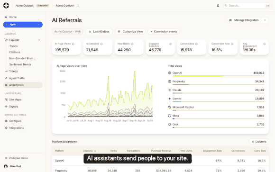This screenshot has height=172, width=275.
Task: Click info icon beside Engaged Sessions
Action: 171,44
